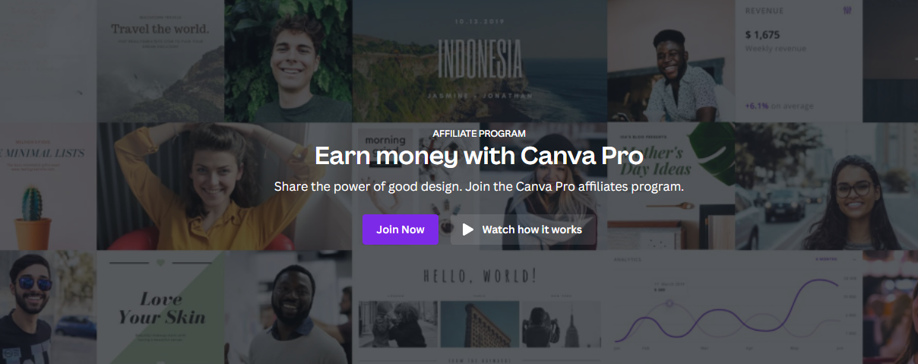Image resolution: width=918 pixels, height=364 pixels.
Task: Click the Earn money with Canva Pro headline
Action: tap(479, 156)
